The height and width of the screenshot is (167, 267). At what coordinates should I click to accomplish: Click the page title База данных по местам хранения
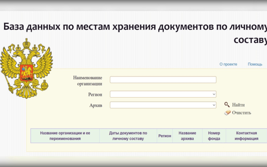(x=135, y=33)
